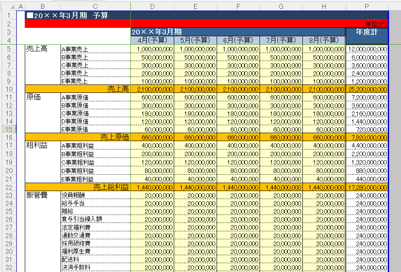
Task: Click the 8月(予算) column header cell
Action: 323,40
